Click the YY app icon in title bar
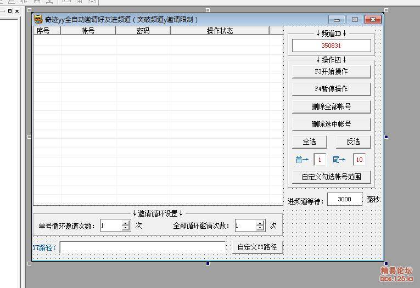The width and height of the screenshot is (420, 288). pyautogui.click(x=38, y=19)
